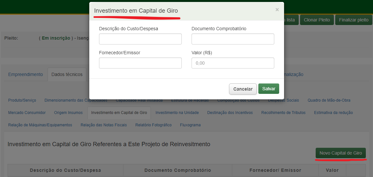Go to Destinação dos Incentivos sub-tab
The image size is (373, 177).
[x=230, y=112]
